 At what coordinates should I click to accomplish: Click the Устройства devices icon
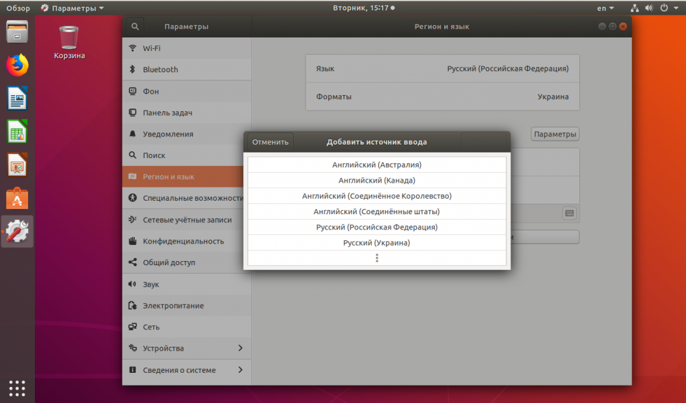tap(133, 348)
